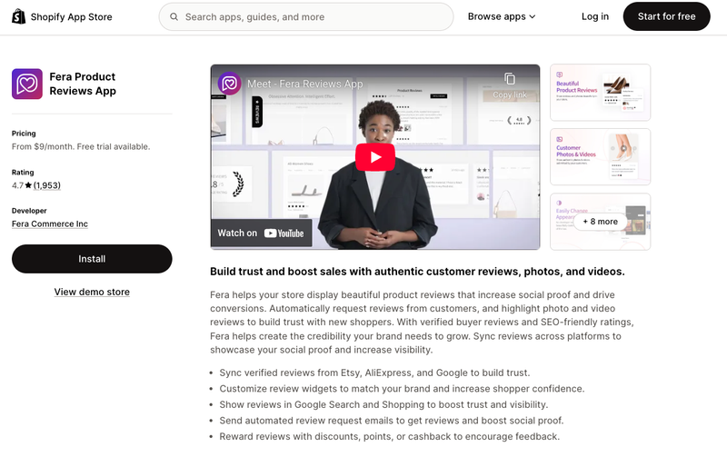Click the Pricing label
727x457 pixels.
click(x=24, y=134)
